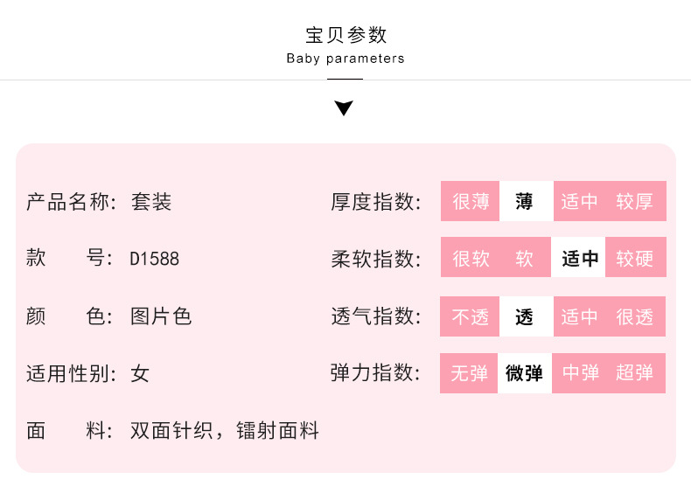Choose 适中 in the 厚度指数 row

click(579, 202)
